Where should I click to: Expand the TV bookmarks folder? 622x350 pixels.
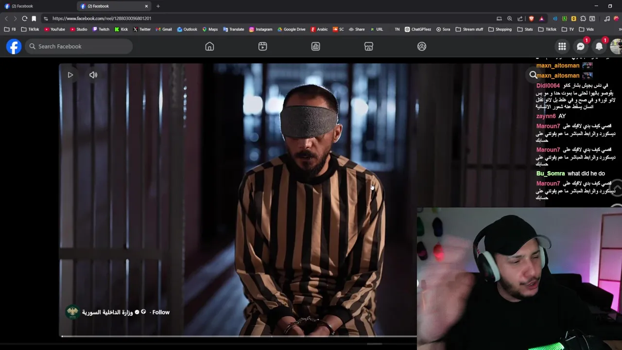(568, 29)
